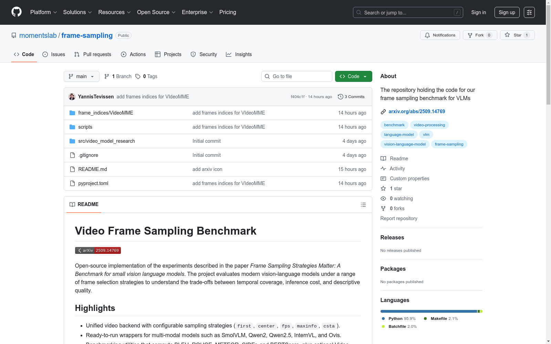Click the Star icon
Screen dimensions: 551x344
click(x=507, y=35)
